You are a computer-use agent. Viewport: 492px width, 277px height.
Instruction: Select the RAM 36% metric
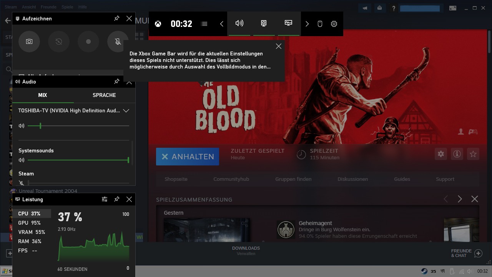(x=32, y=241)
